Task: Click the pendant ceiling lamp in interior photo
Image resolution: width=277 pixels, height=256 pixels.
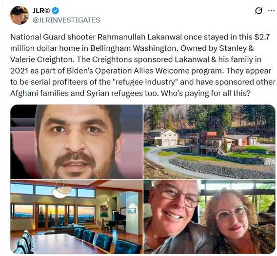Action: point(62,191)
